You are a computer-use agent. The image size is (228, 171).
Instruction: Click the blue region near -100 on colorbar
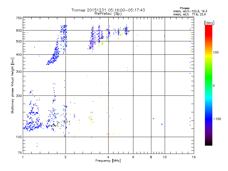(209, 119)
